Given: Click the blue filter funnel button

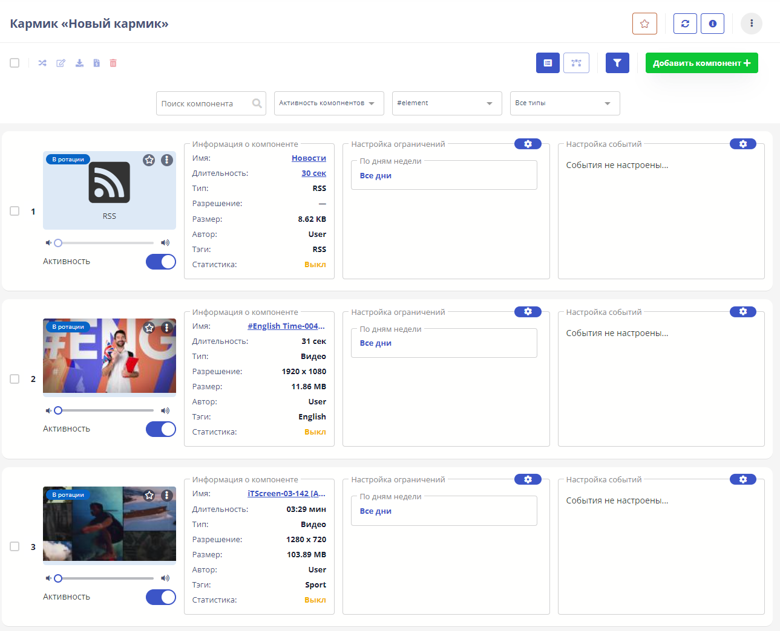Looking at the screenshot, I should 617,63.
